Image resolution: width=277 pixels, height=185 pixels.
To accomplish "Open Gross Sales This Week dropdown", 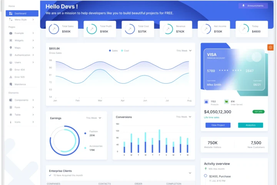I will tap(184, 50).
